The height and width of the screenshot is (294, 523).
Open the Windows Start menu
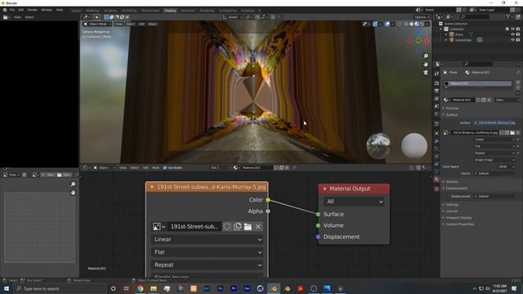pos(7,288)
